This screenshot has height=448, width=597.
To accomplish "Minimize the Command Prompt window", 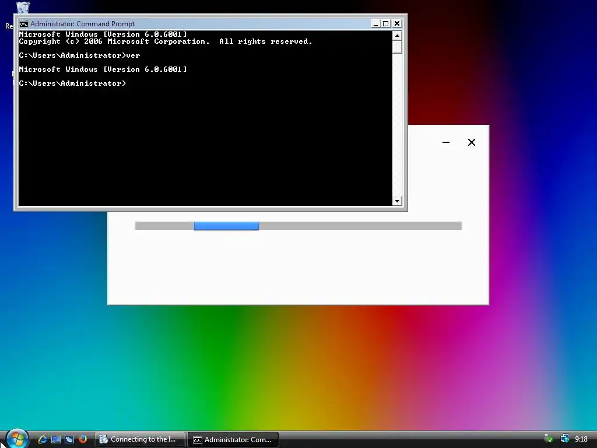I will (376, 23).
